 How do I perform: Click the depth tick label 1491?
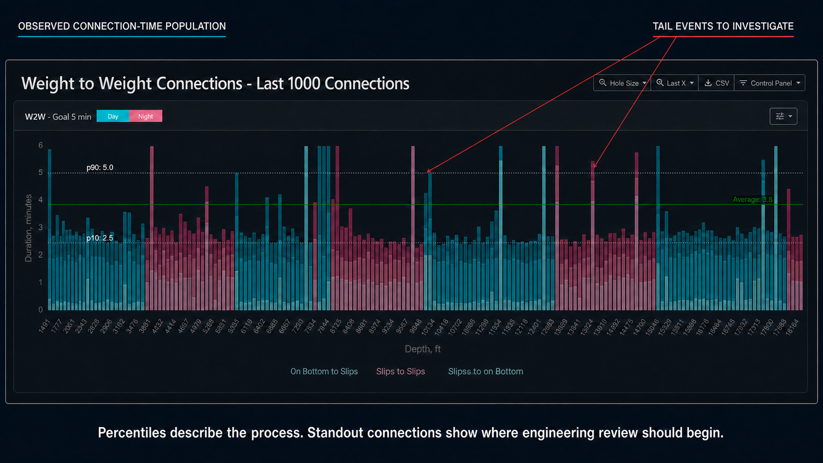click(x=44, y=326)
